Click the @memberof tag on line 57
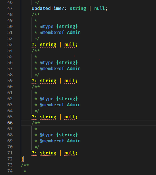This screenshot has width=156, height=175. tap(52, 69)
